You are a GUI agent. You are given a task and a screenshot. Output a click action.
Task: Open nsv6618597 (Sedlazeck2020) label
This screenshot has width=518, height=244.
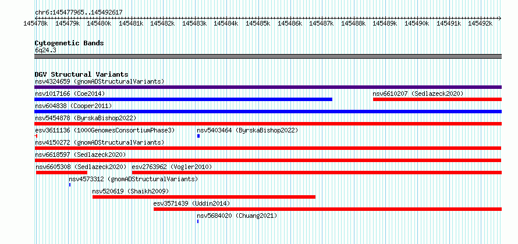[x=80, y=155]
